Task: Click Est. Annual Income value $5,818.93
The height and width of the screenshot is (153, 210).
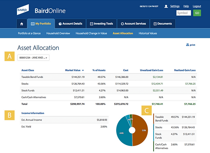Action: 102,120
